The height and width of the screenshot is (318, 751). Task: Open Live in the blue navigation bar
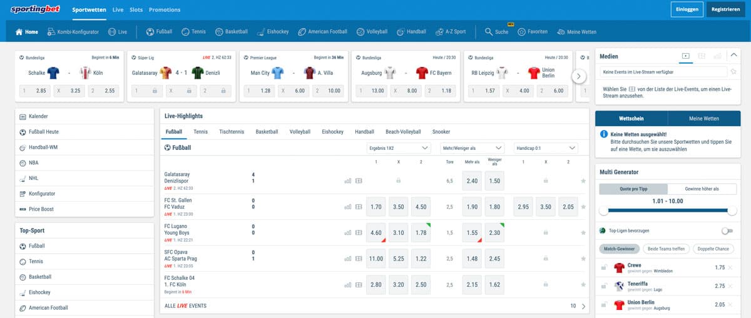(x=118, y=32)
